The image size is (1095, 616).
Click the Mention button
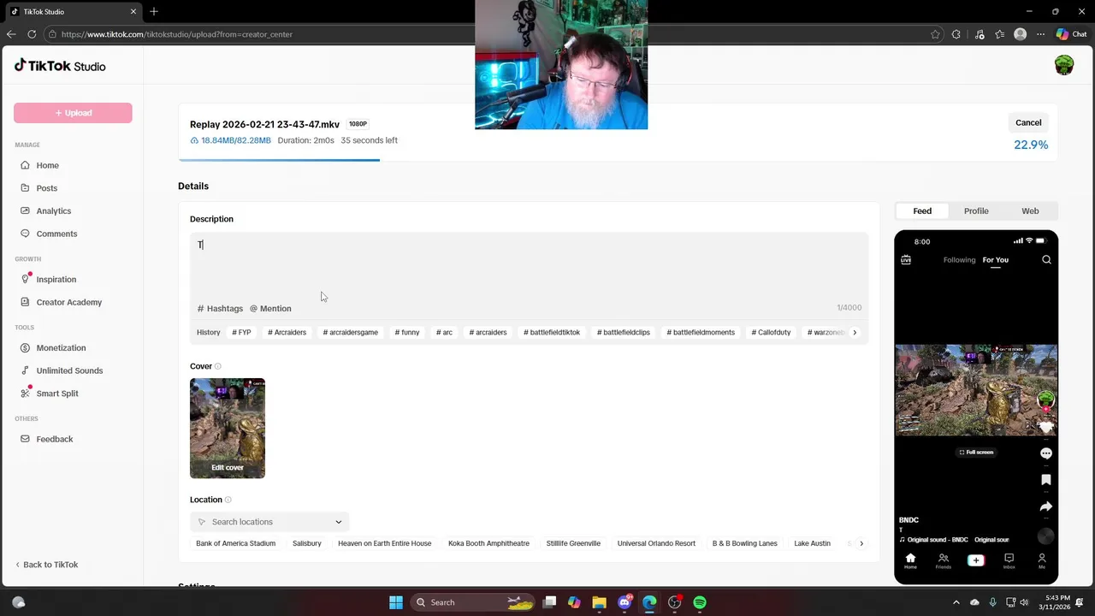(x=270, y=308)
